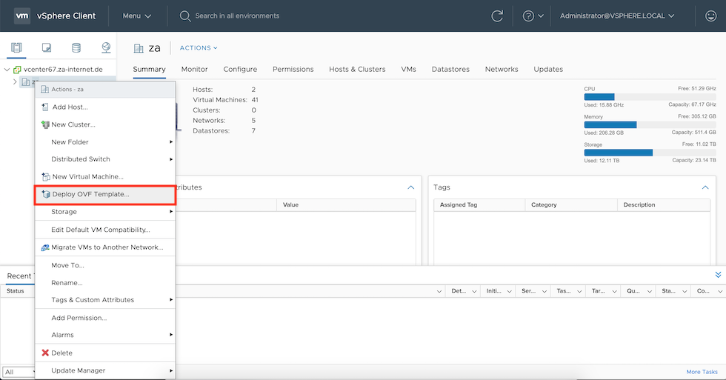Open the Datastores tab
Viewport: 726px width, 380px height.
click(x=450, y=70)
